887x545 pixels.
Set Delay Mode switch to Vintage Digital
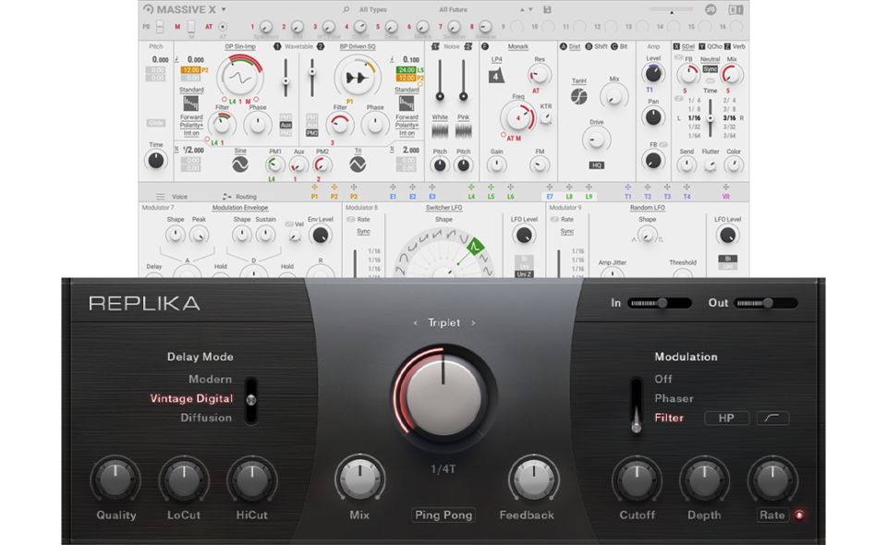(191, 399)
